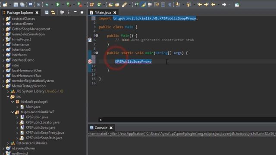Image resolution: width=276 pixels, height=155 pixels.
Task: Click the New file wizard icon
Action: pos(5,5)
